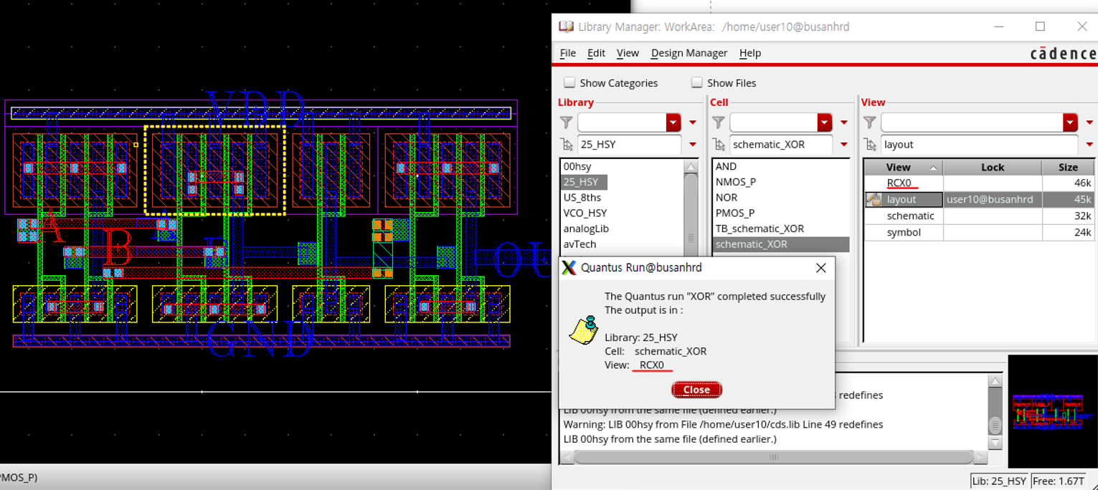The width and height of the screenshot is (1098, 490).
Task: Open the View filter red dropdown
Action: (1070, 123)
